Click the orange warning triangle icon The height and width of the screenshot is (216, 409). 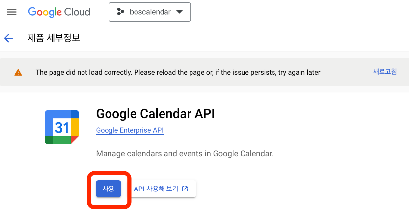(x=18, y=72)
